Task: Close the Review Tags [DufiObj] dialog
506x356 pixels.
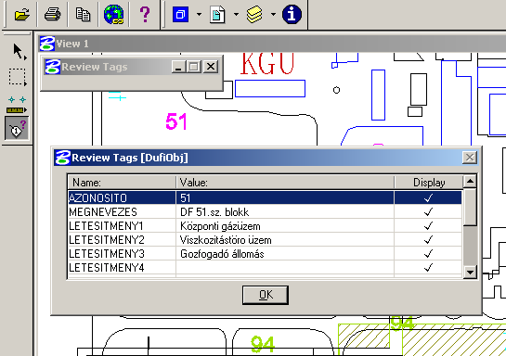Action: (470, 158)
